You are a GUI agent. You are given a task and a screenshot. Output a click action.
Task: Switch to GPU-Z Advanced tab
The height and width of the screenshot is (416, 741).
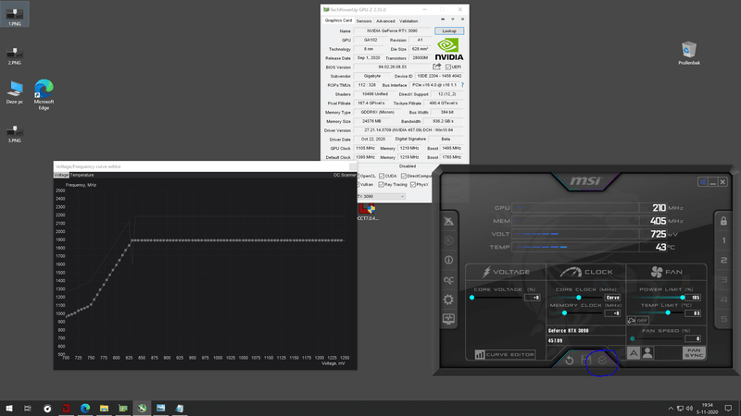(x=385, y=21)
